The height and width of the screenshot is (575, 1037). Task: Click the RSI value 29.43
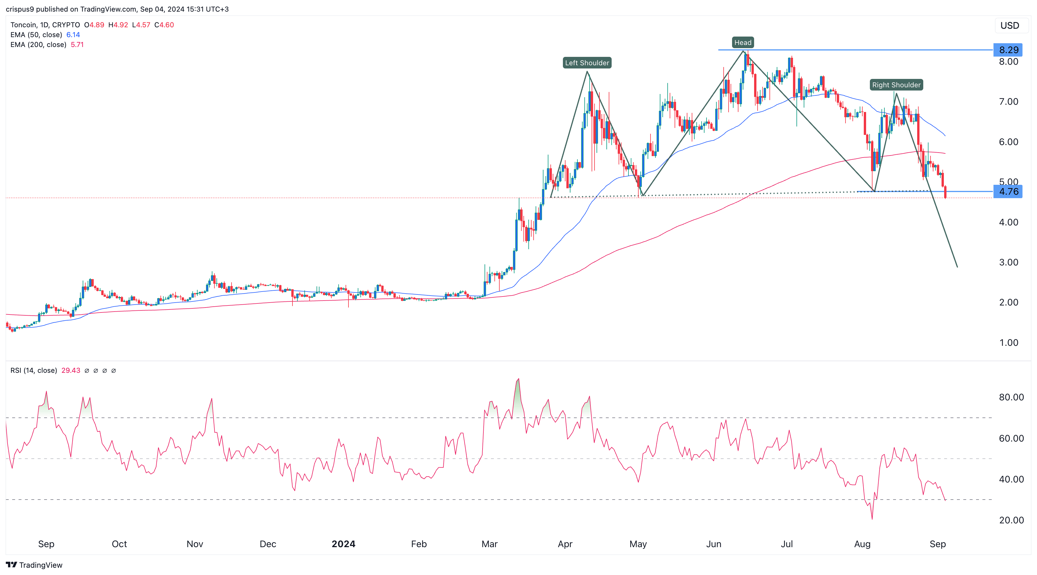(71, 370)
